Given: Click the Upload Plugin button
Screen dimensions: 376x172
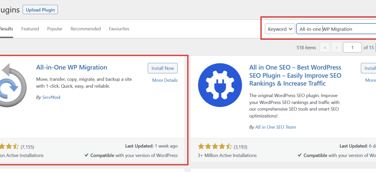Looking at the screenshot, I should [40, 10].
